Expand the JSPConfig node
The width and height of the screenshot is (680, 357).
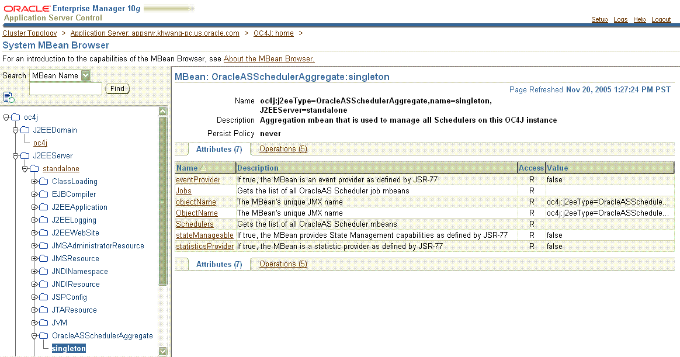[x=34, y=297]
